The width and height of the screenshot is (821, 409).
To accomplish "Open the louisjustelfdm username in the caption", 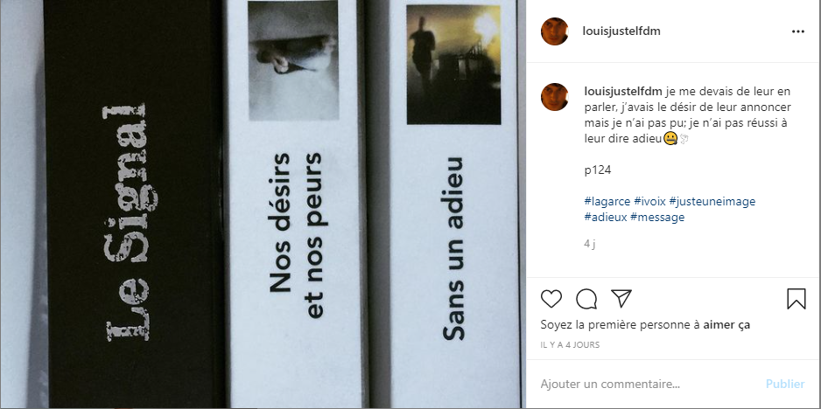I will (x=623, y=92).
